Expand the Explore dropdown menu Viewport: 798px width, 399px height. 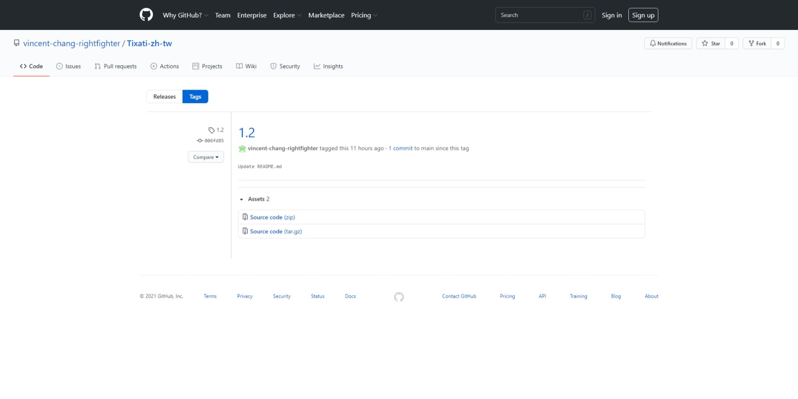(287, 15)
